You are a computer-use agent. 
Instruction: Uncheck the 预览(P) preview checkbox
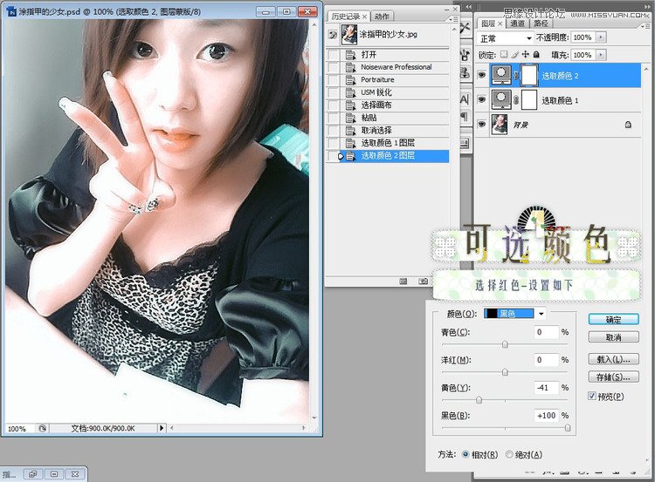591,396
